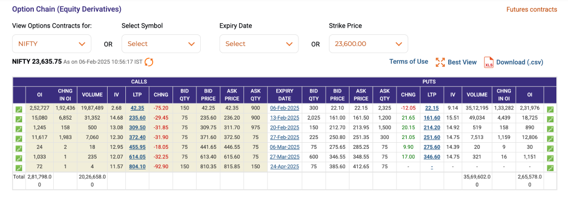Screen dimensions: 568x207
Task: Click puts LTP value 275.60
Action: pos(432,147)
